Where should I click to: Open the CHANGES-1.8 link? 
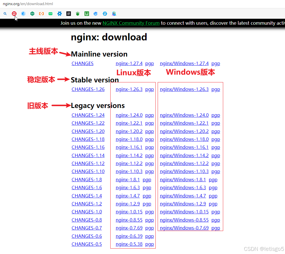click(x=87, y=180)
